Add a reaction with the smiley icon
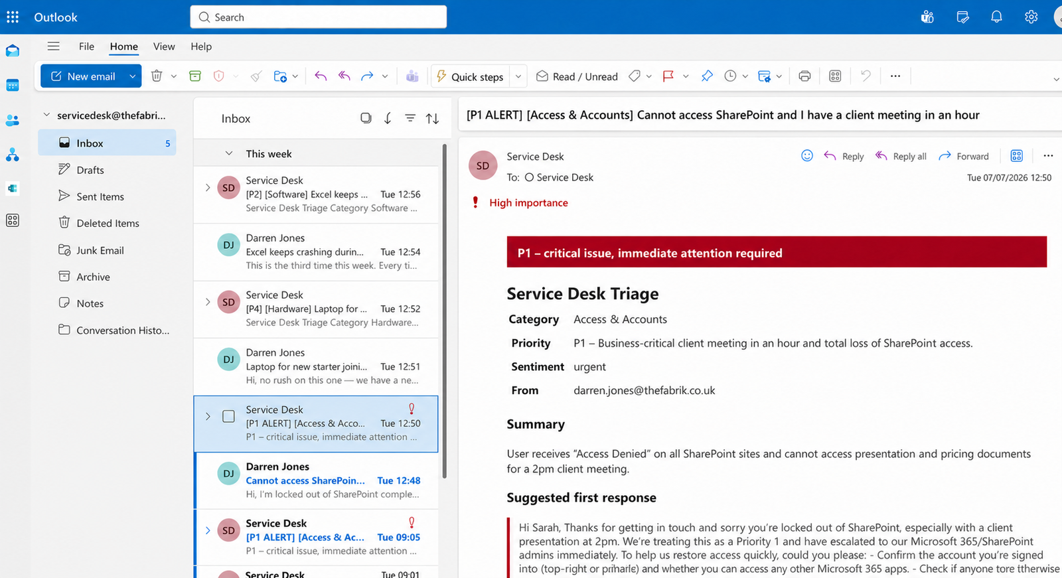The width and height of the screenshot is (1062, 578). coord(807,156)
